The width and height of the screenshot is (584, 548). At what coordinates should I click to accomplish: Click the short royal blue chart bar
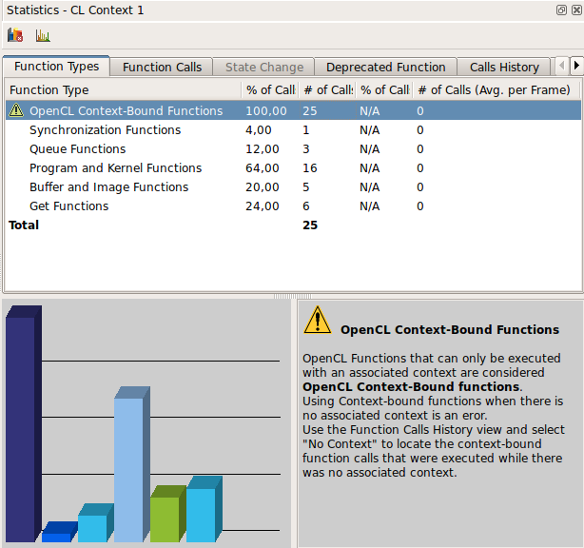[59, 532]
